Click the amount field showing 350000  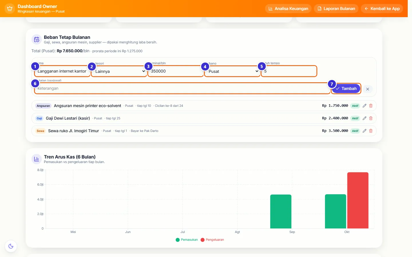175,71
